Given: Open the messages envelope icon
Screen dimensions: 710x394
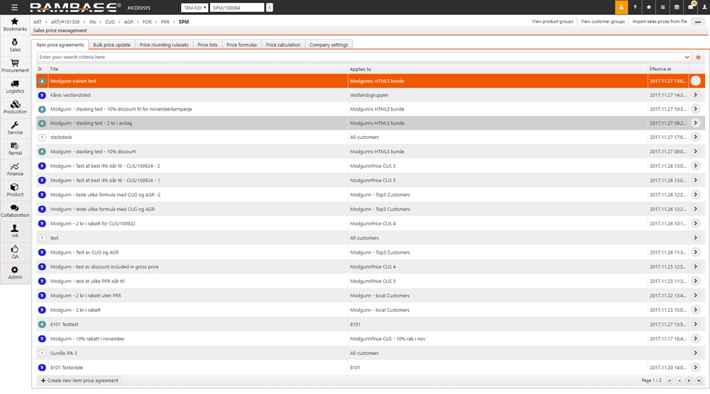Looking at the screenshot, I should pos(690,7).
